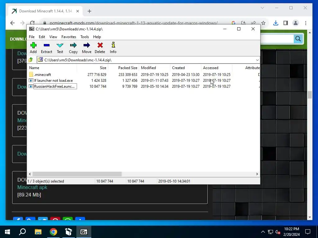Expand the 7-Zip address path dropdown
The height and width of the screenshot is (238, 318).
(x=257, y=60)
